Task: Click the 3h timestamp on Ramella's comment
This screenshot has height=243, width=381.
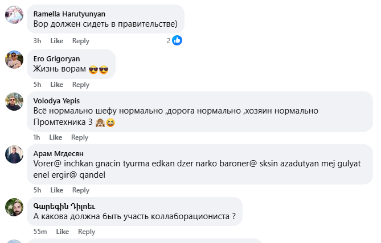Action: 37,41
